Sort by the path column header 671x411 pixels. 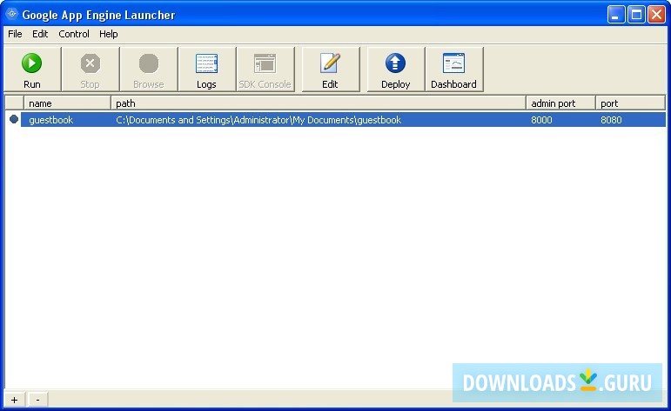click(x=319, y=103)
